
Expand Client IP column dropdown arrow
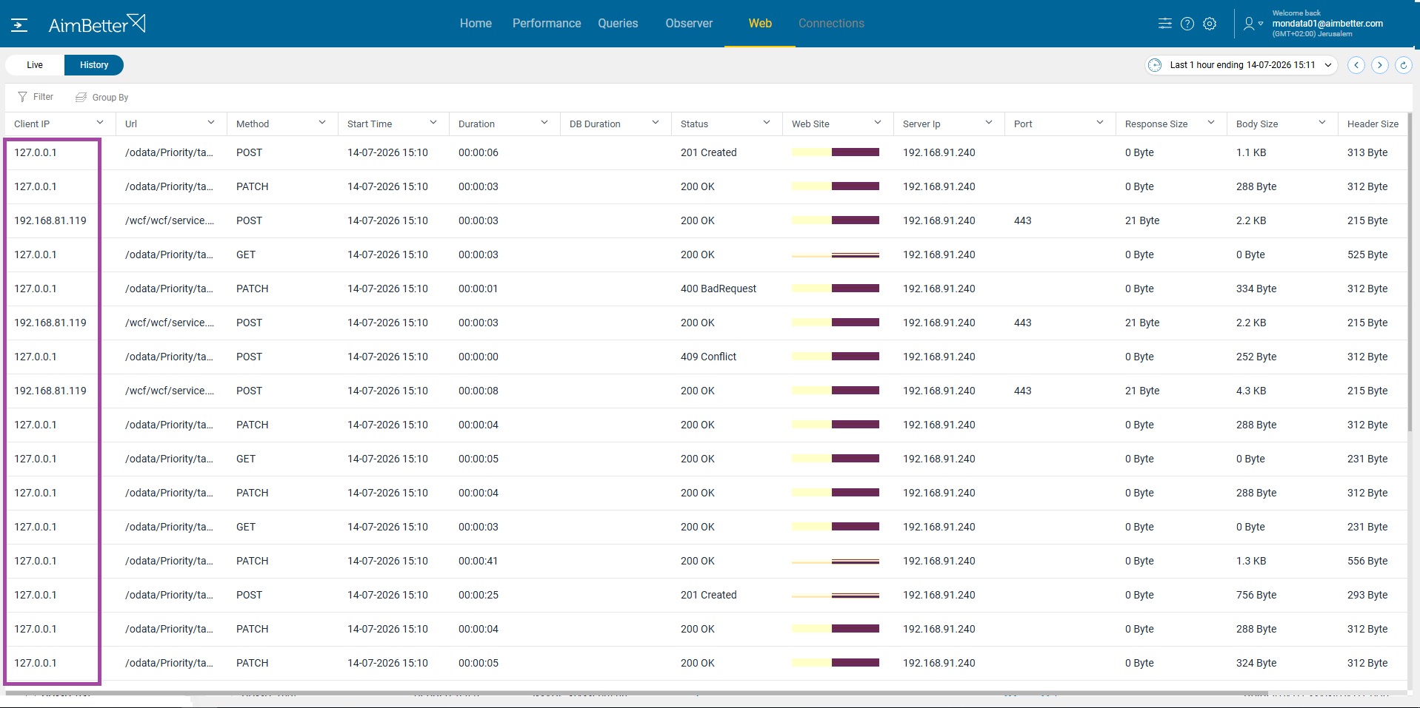100,123
